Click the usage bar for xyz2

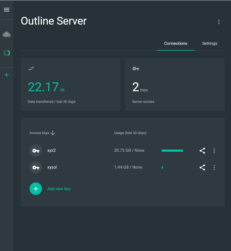coord(172,150)
